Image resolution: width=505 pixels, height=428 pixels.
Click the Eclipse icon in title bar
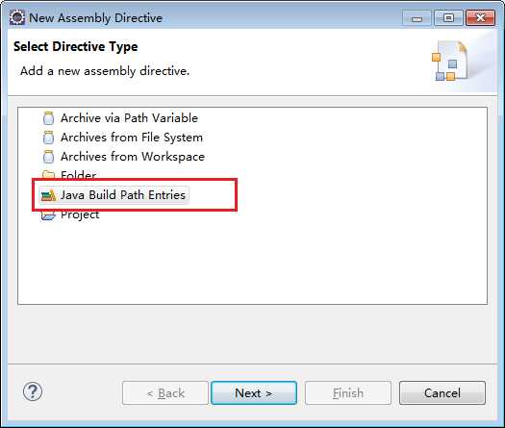click(x=17, y=17)
